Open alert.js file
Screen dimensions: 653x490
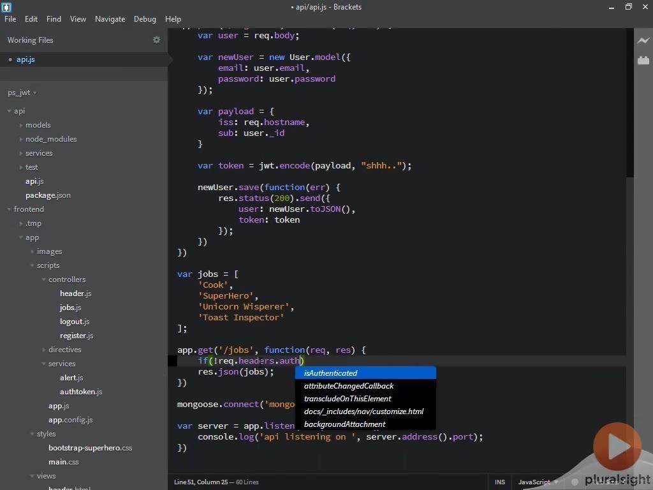[71, 378]
